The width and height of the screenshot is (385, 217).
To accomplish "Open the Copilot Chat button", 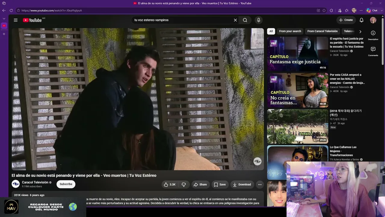I will (x=372, y=10).
